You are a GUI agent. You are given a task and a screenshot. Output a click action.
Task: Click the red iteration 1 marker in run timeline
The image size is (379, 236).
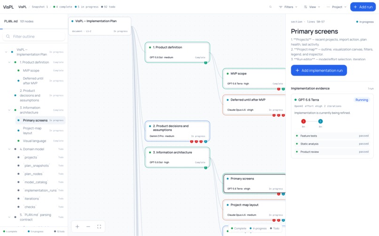coord(303,121)
